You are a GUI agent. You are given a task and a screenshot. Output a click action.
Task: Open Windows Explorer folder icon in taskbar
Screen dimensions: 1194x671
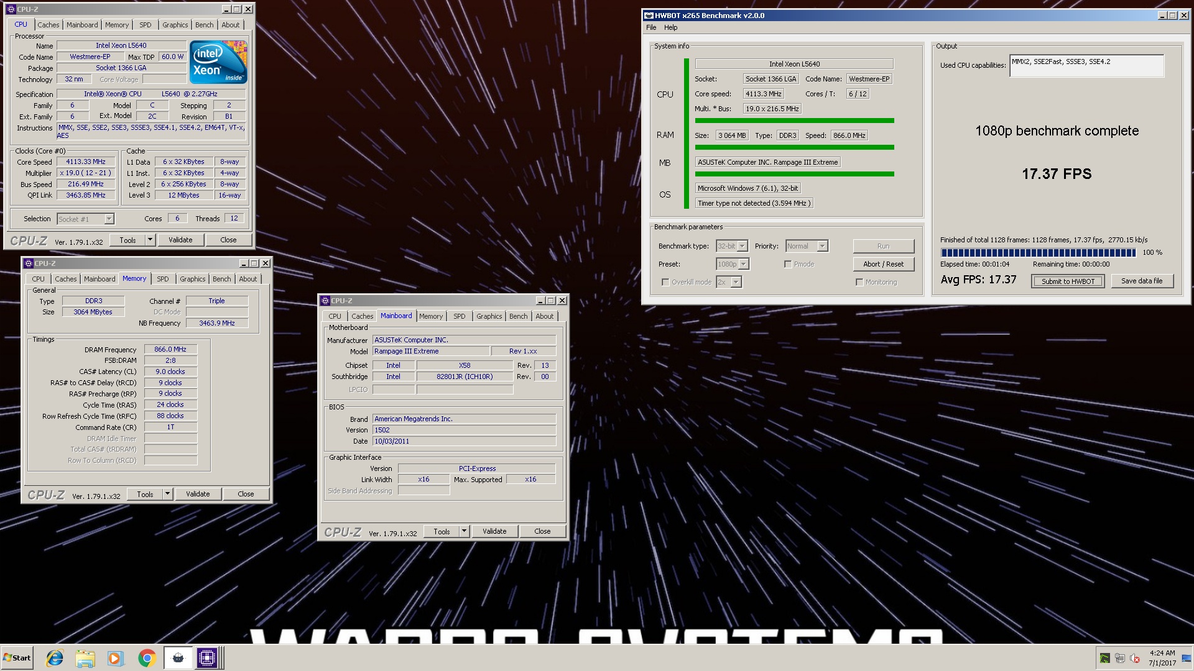tap(85, 658)
